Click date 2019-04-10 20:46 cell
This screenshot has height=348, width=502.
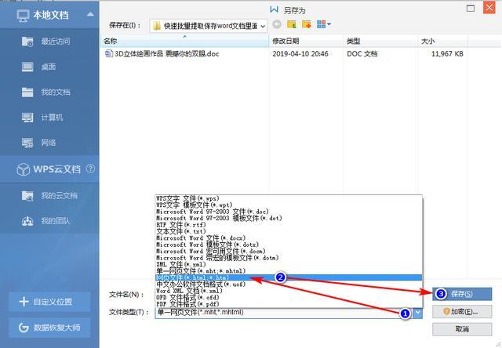(x=300, y=54)
